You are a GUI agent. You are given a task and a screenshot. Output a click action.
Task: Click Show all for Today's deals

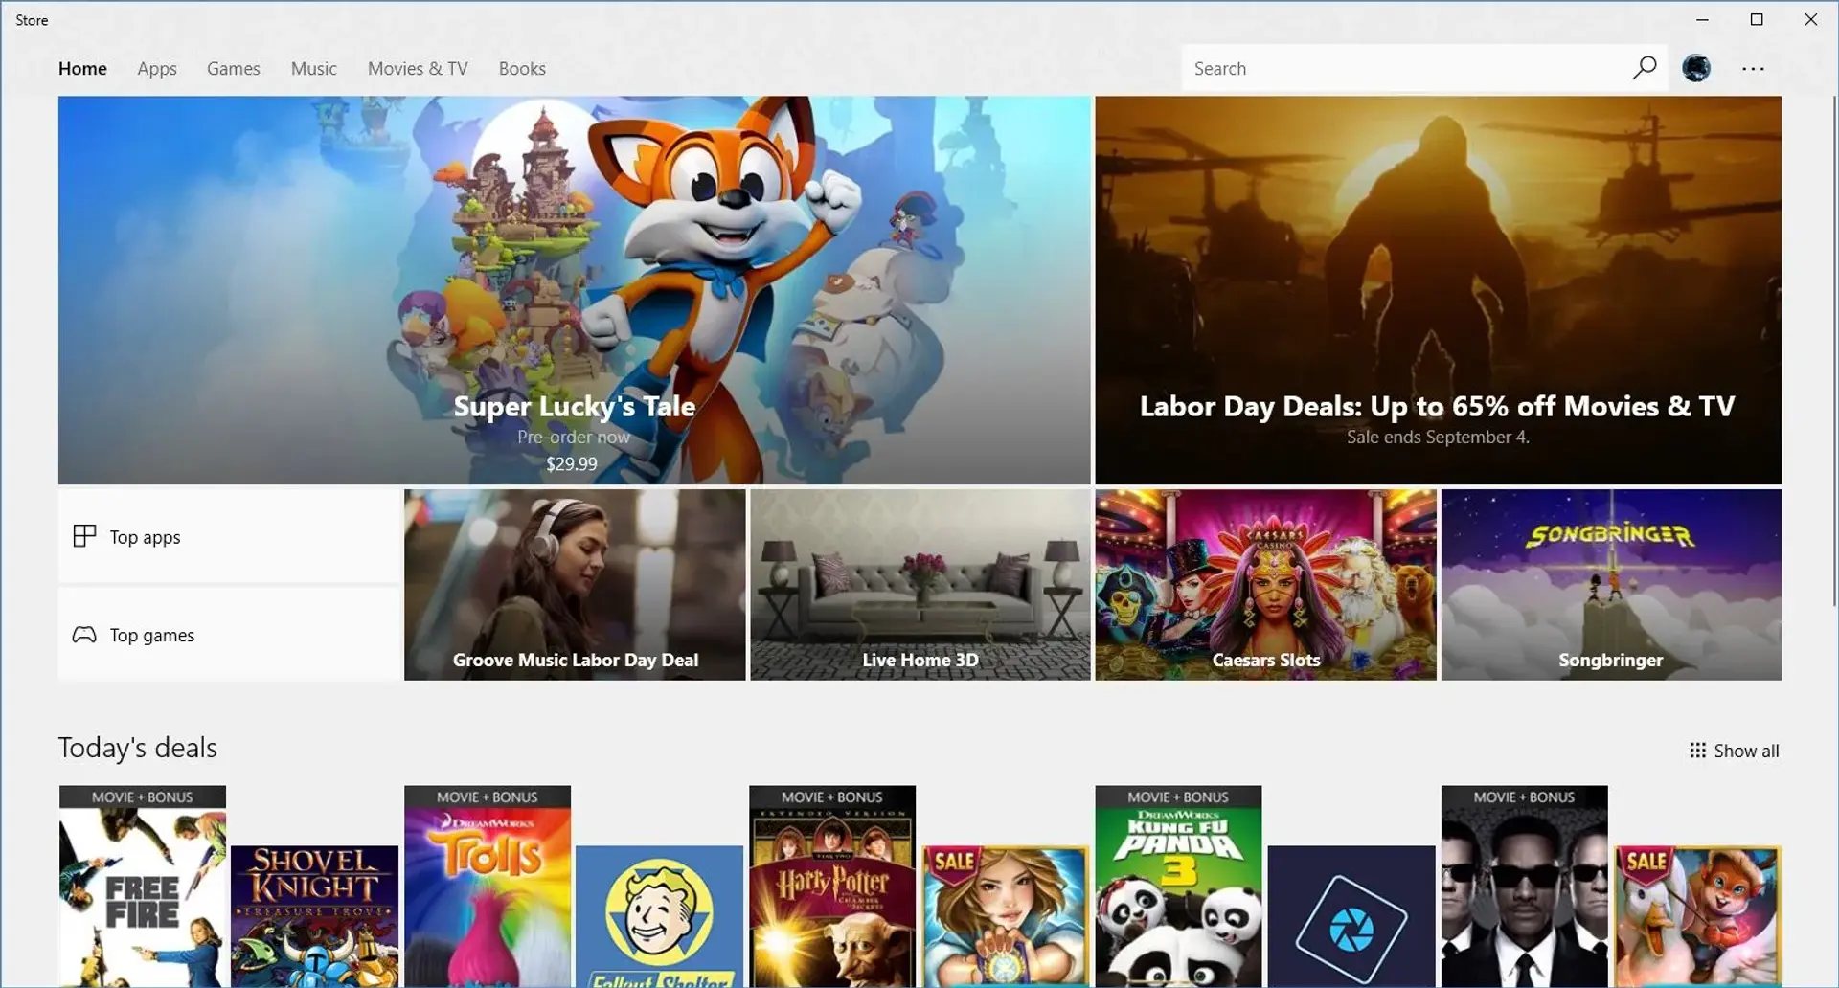click(1735, 751)
